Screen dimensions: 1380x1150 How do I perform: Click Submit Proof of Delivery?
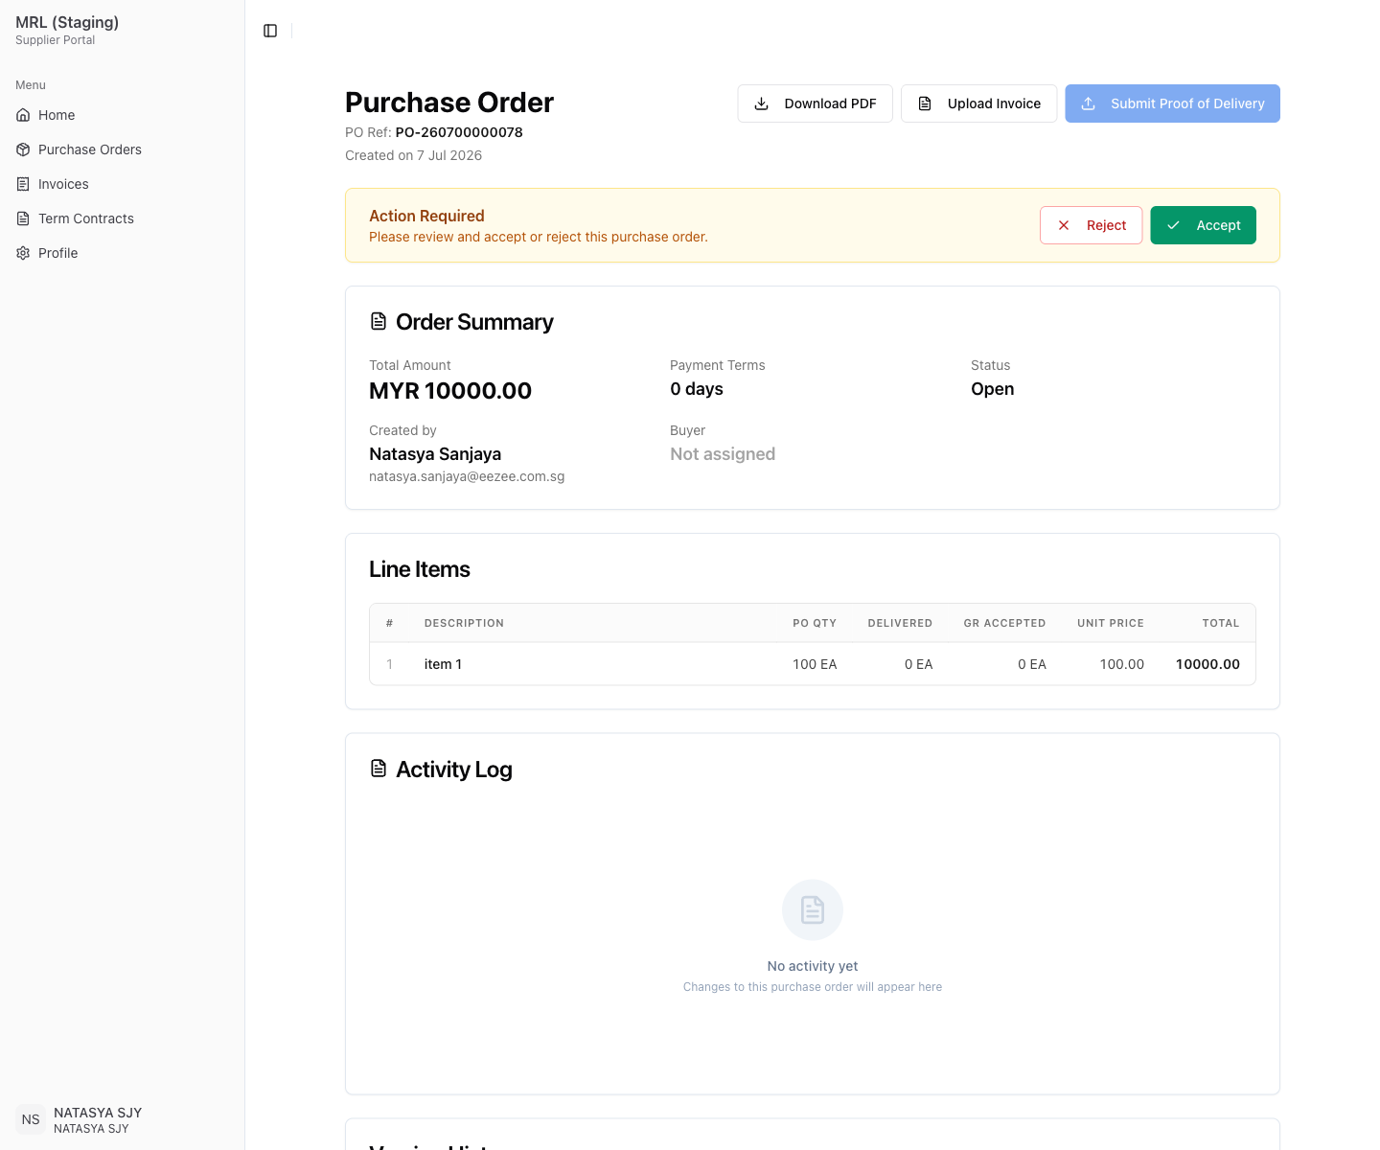click(x=1172, y=103)
